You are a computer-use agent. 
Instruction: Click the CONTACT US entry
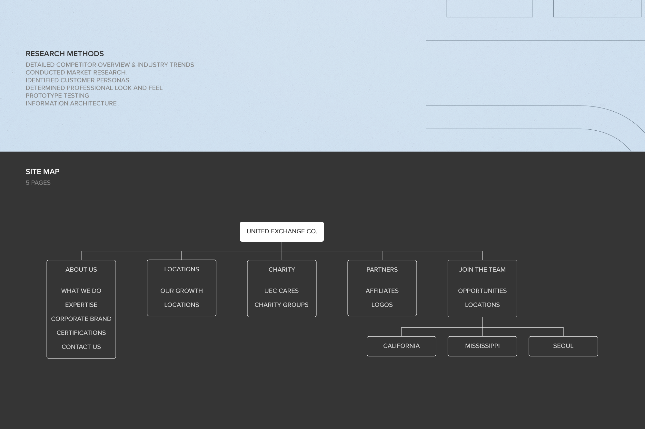click(x=81, y=347)
